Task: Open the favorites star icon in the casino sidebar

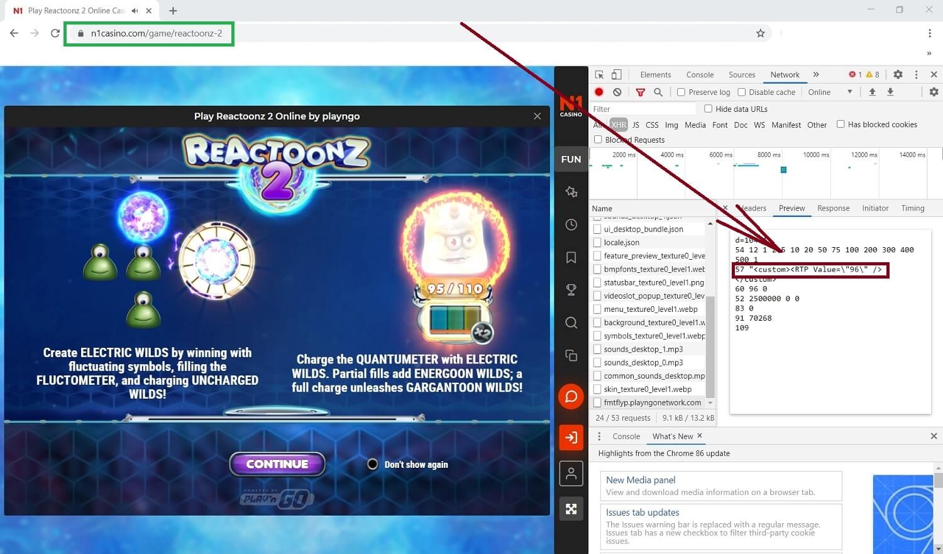Action: pos(571,192)
